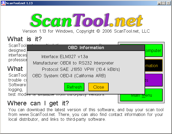Screen dimensions: 172x134
Task: Close the ScanTool.net window
Action: (169, 3)
